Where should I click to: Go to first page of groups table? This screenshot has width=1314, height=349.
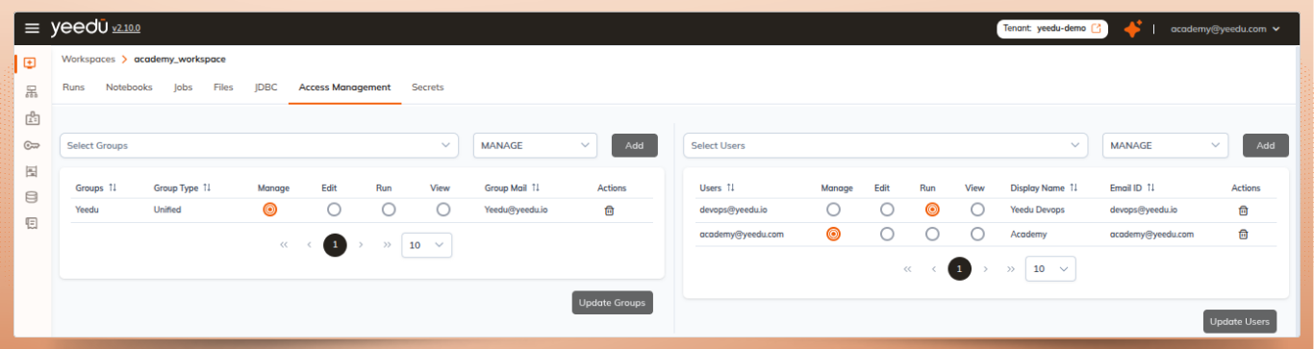point(284,245)
